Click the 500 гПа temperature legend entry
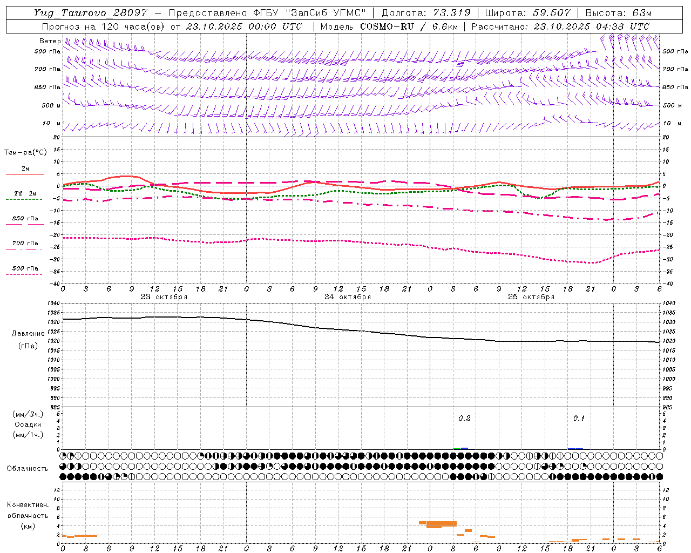The height and width of the screenshot is (553, 691). pyautogui.click(x=25, y=268)
